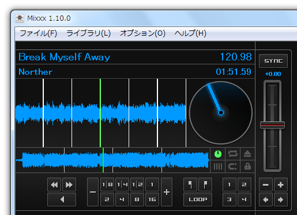Toggle the time display 01:51.59
Image resolution: width=297 pixels, height=215 pixels.
(234, 72)
